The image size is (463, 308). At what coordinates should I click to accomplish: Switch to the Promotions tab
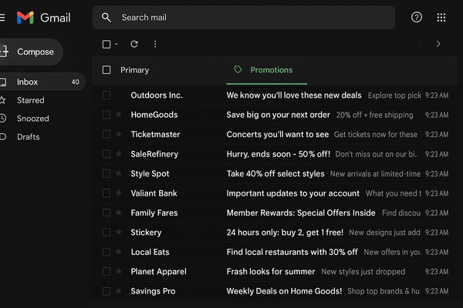tap(271, 70)
